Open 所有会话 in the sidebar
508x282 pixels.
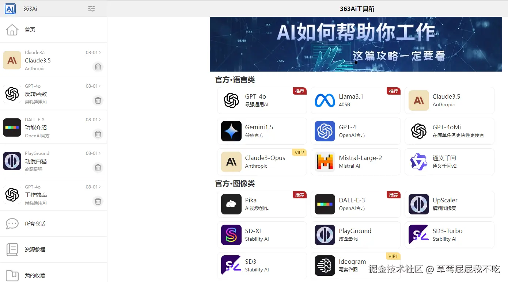pos(53,224)
